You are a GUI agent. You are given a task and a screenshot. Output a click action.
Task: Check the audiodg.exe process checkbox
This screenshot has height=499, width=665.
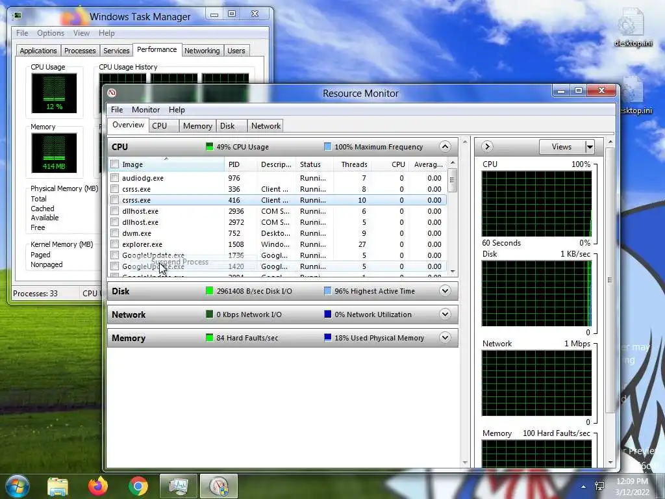tap(114, 178)
